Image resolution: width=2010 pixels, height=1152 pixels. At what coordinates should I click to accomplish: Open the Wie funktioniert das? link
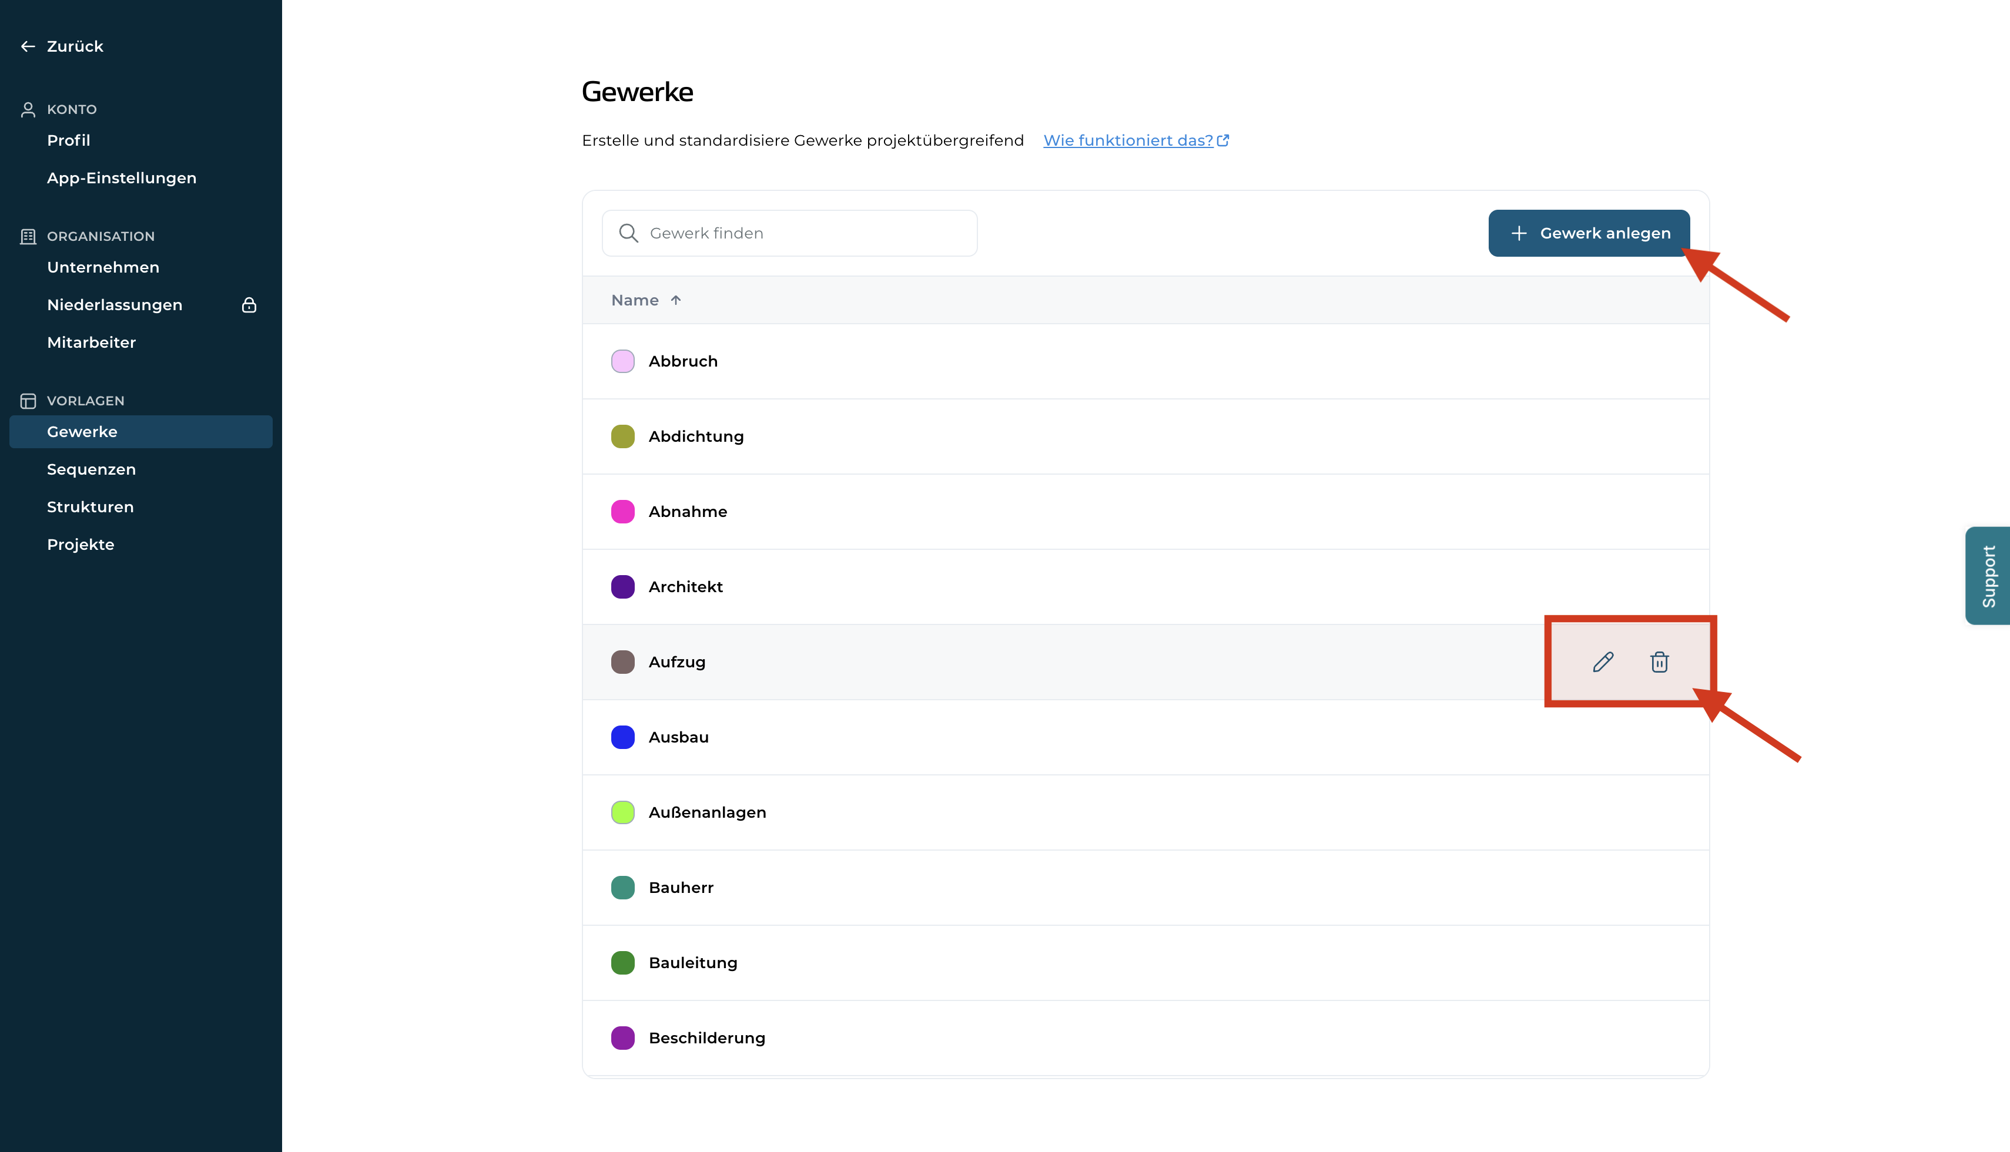pos(1128,141)
